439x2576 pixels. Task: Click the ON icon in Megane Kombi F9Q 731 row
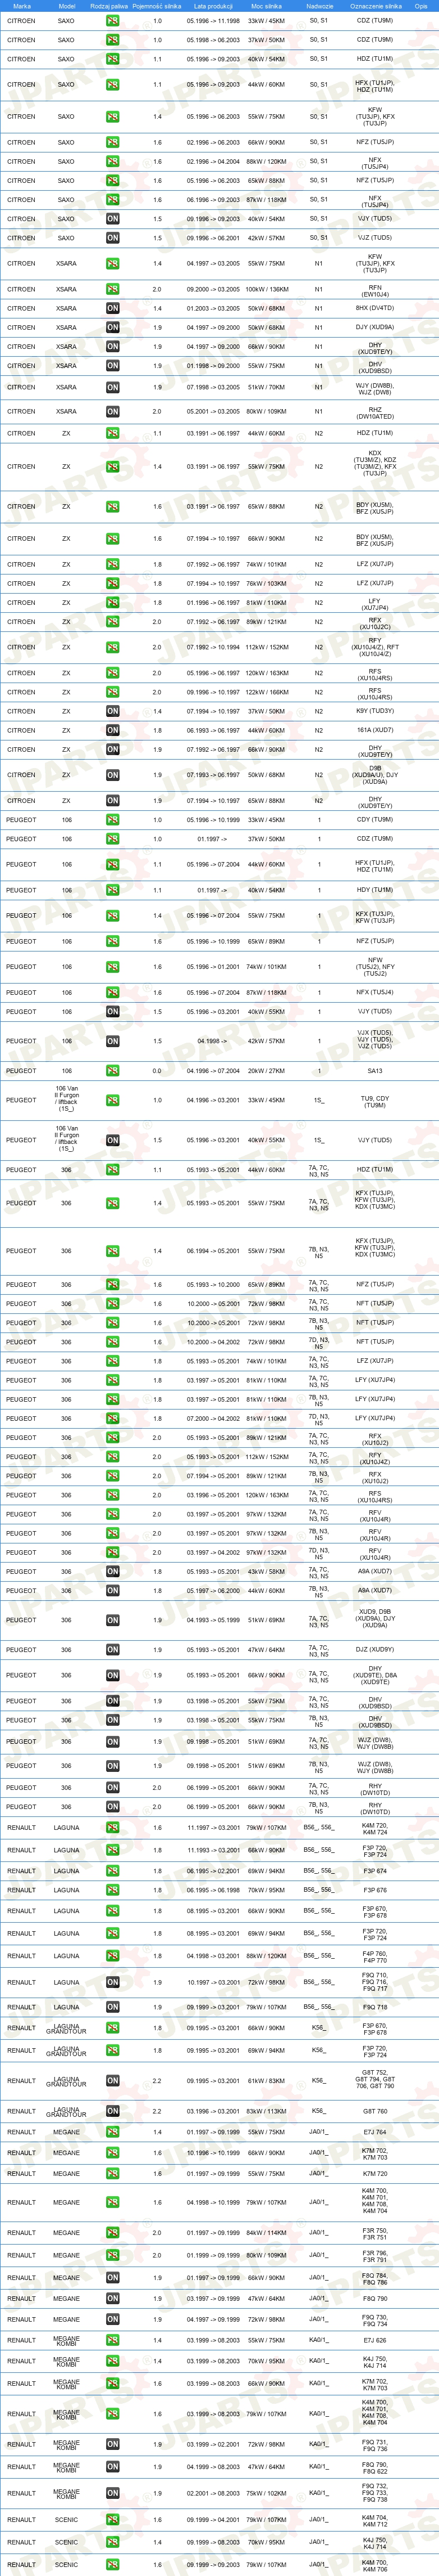pyautogui.click(x=113, y=2445)
